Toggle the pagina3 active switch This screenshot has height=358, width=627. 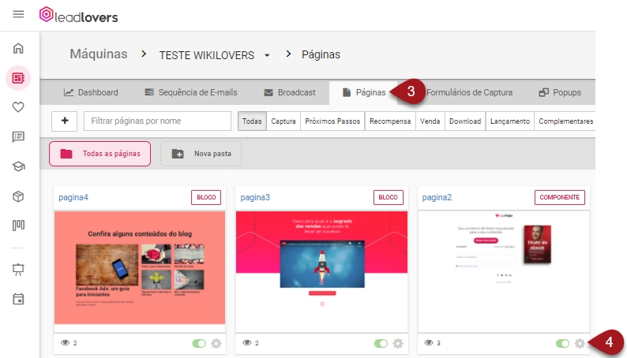coord(381,344)
